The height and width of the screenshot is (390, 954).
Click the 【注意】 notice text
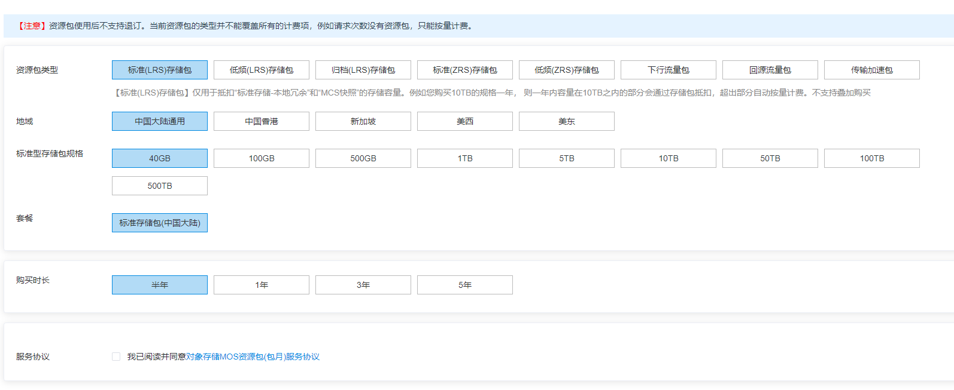(32, 26)
